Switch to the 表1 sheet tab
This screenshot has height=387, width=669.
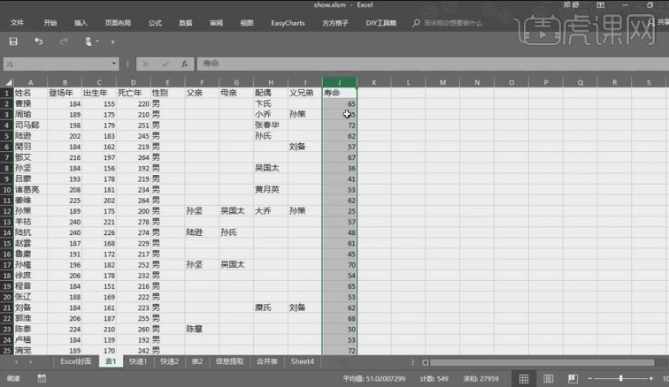[111, 361]
